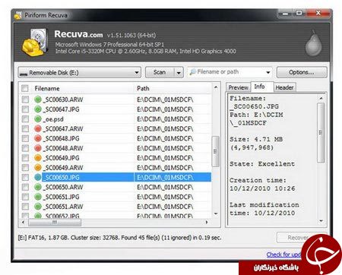
Task: Click the orange status icon of _SC00649.JPG
Action: [38, 158]
